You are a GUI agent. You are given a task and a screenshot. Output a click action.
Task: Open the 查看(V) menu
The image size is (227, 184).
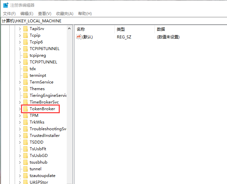click(x=44, y=13)
